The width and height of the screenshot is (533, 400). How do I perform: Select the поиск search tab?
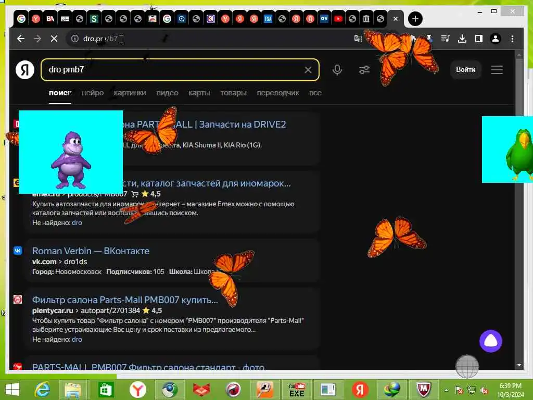(60, 93)
